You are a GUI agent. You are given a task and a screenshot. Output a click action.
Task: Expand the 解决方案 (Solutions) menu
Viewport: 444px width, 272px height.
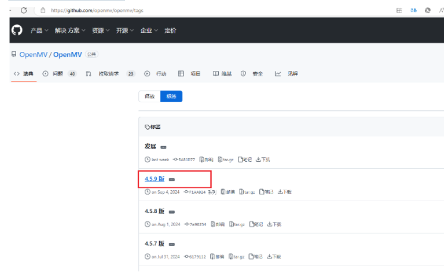[x=70, y=30]
